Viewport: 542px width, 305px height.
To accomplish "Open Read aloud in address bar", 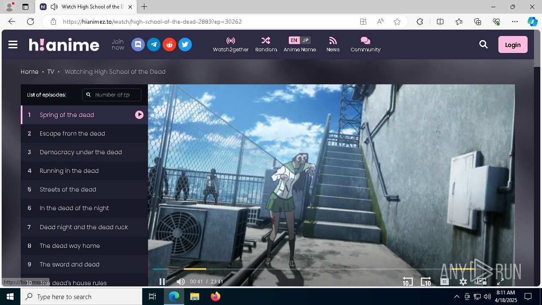I will pyautogui.click(x=380, y=22).
